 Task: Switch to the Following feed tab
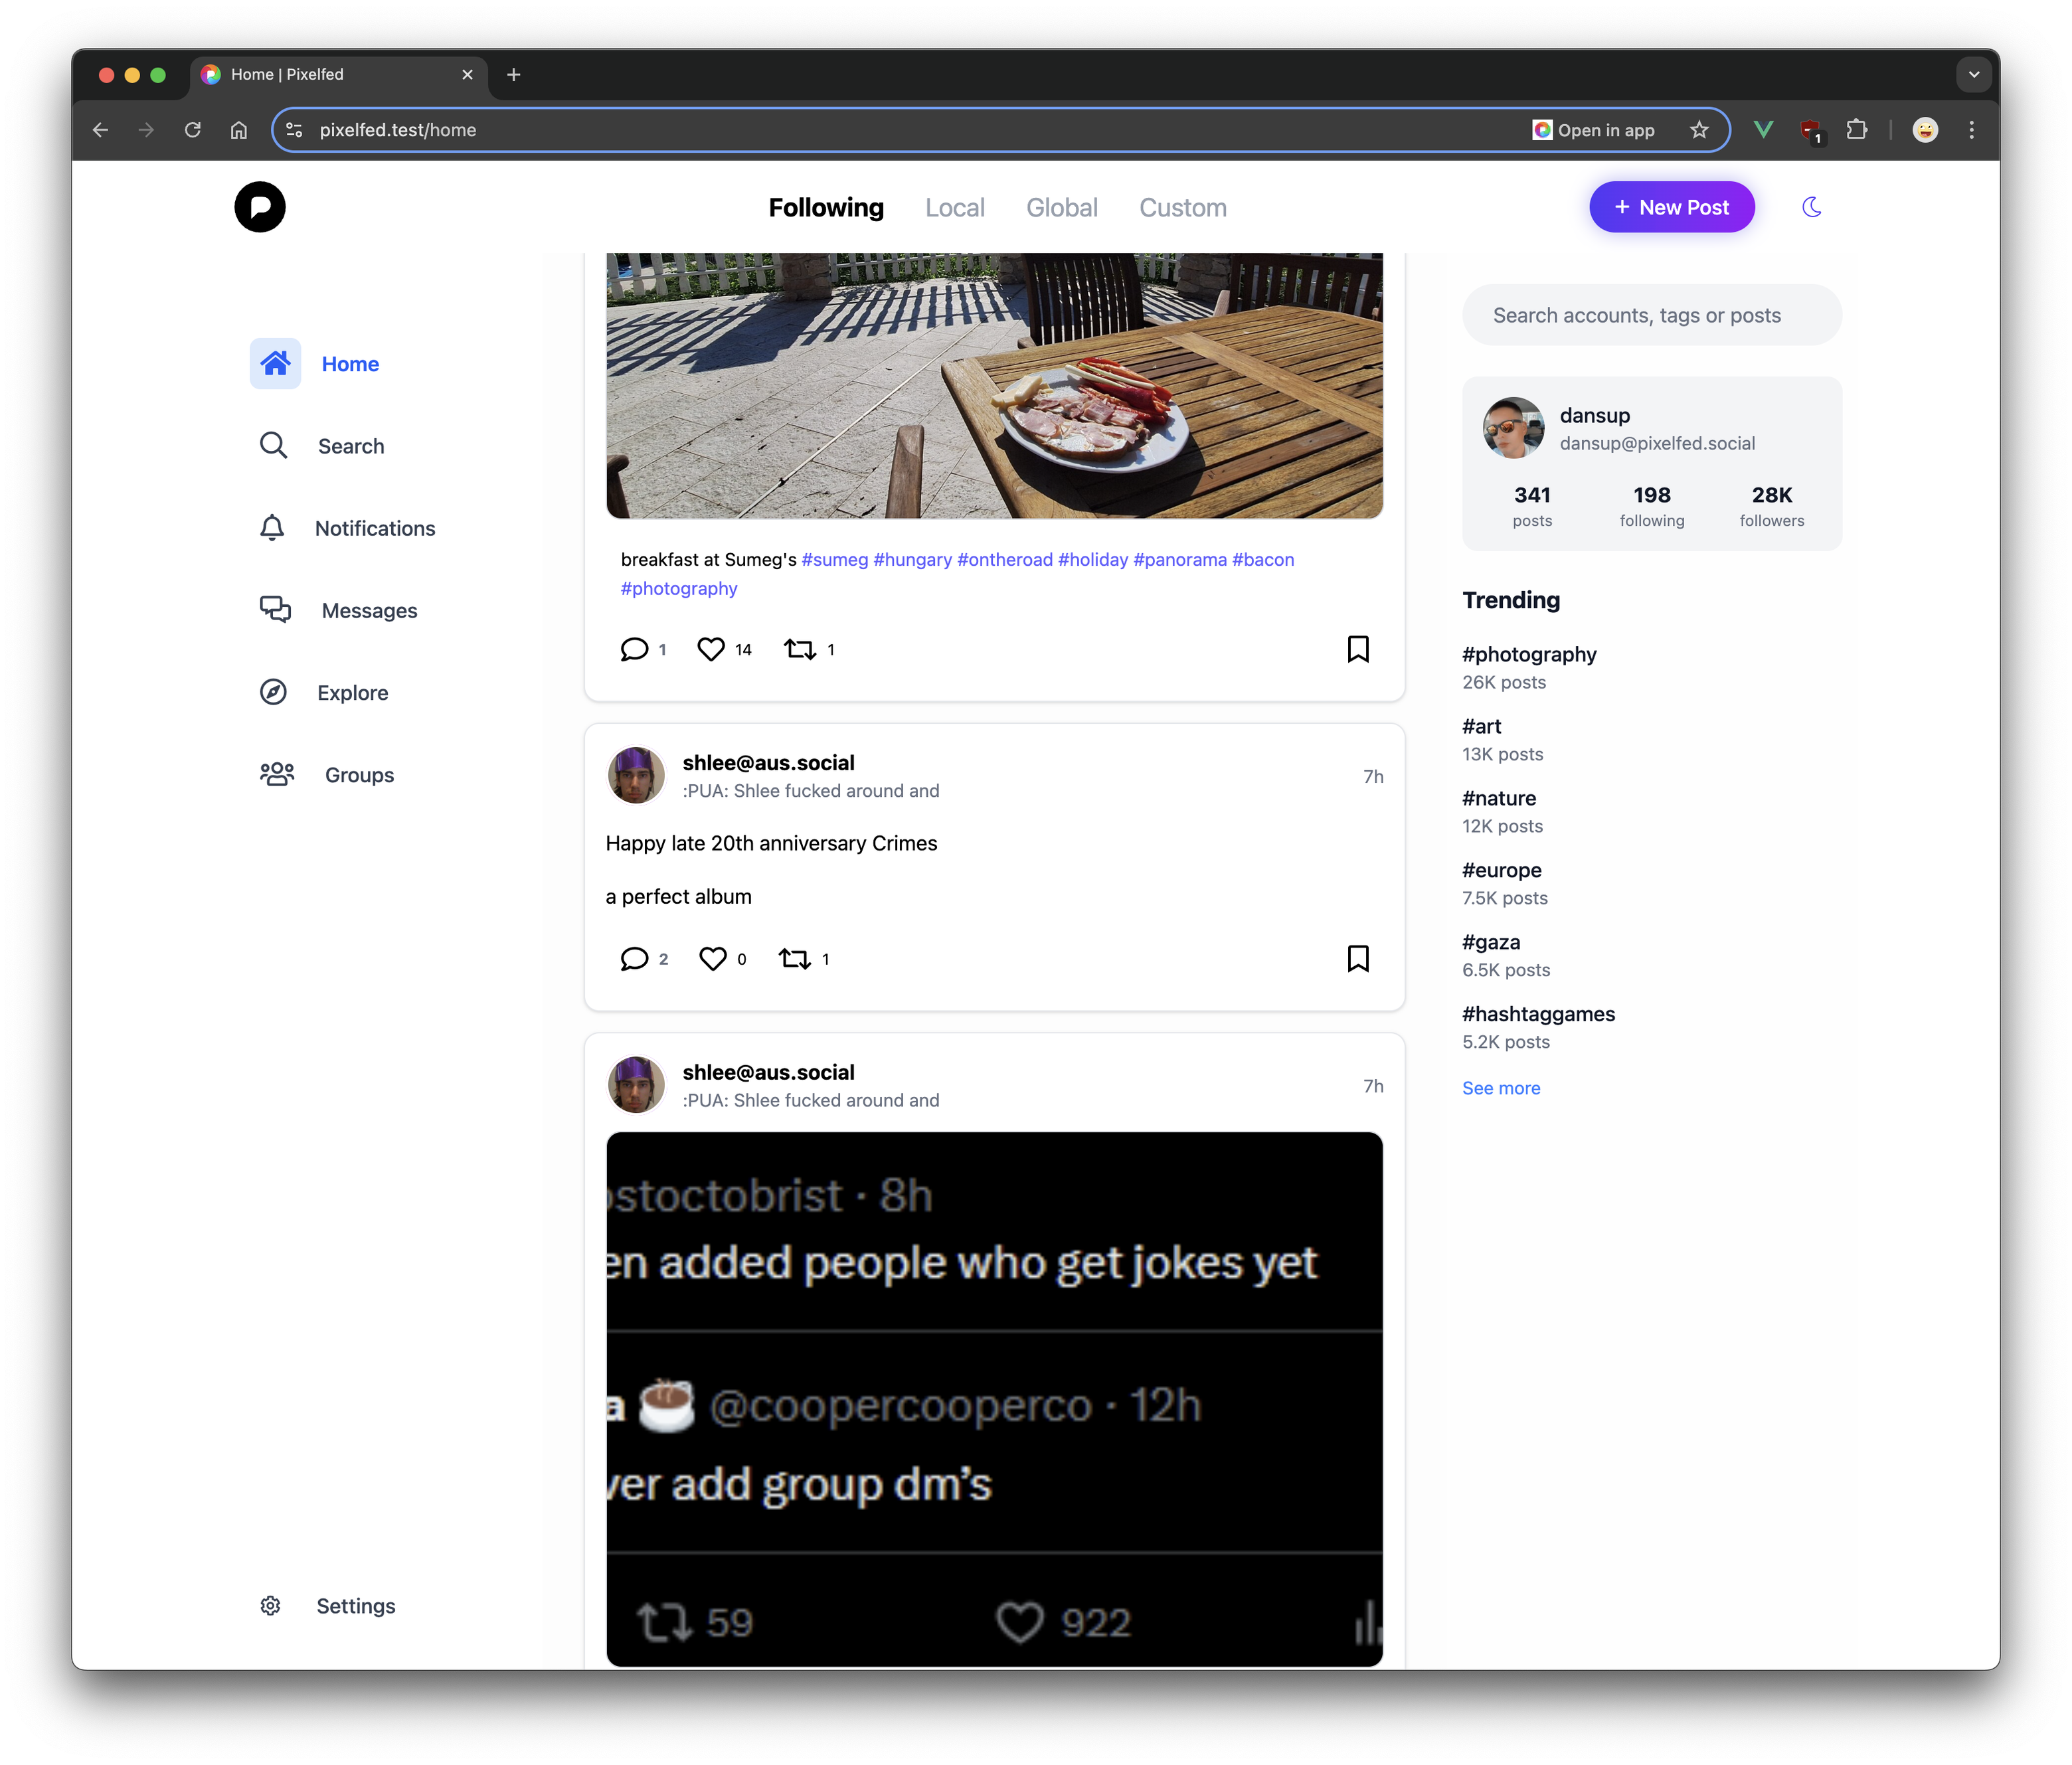826,207
